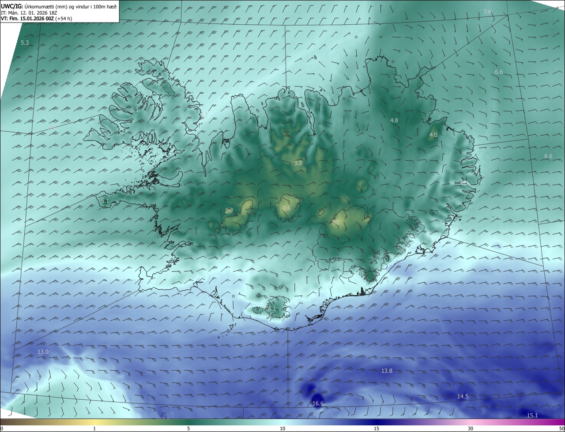Screen dimensions: 565x432
Task: Click the title text "UWC/IG: Úrkomumætti (mm) og vindur í 100m hæð"
Action: (x=59, y=6)
